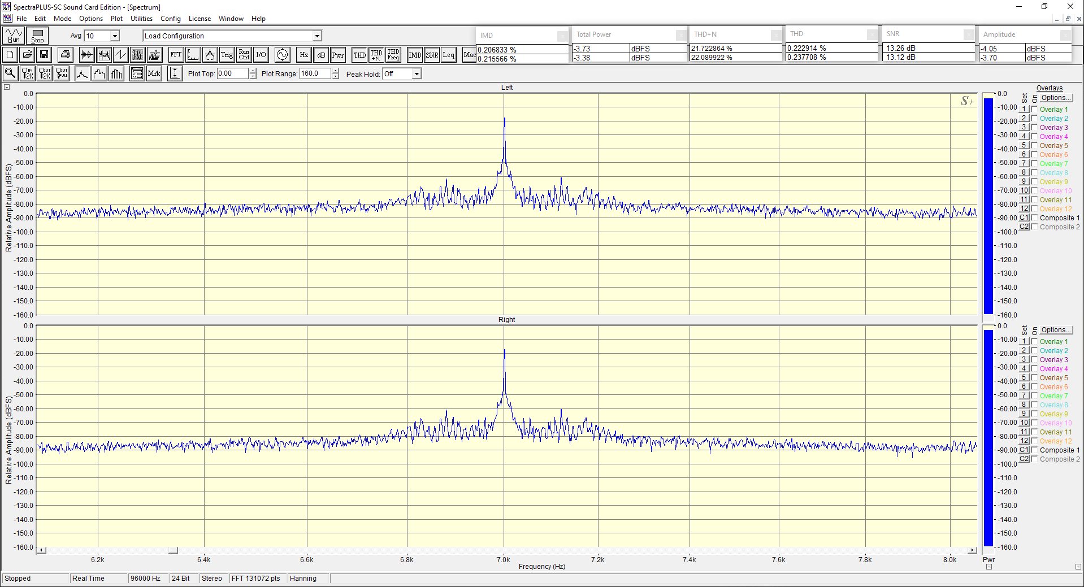Enable Composite 2 checkbox in Right panel

(1034, 459)
